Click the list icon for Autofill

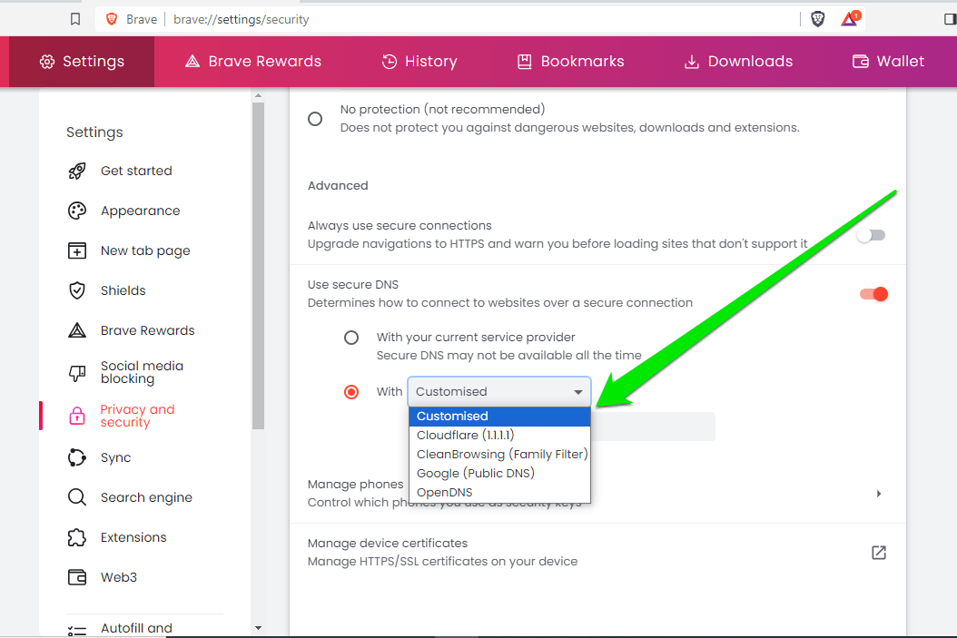[x=77, y=631]
